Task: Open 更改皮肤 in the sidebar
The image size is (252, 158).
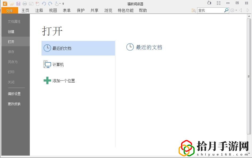Action: [x=15, y=104]
